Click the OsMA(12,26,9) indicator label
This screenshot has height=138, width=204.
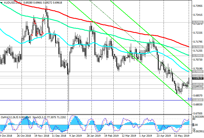pos(16,117)
